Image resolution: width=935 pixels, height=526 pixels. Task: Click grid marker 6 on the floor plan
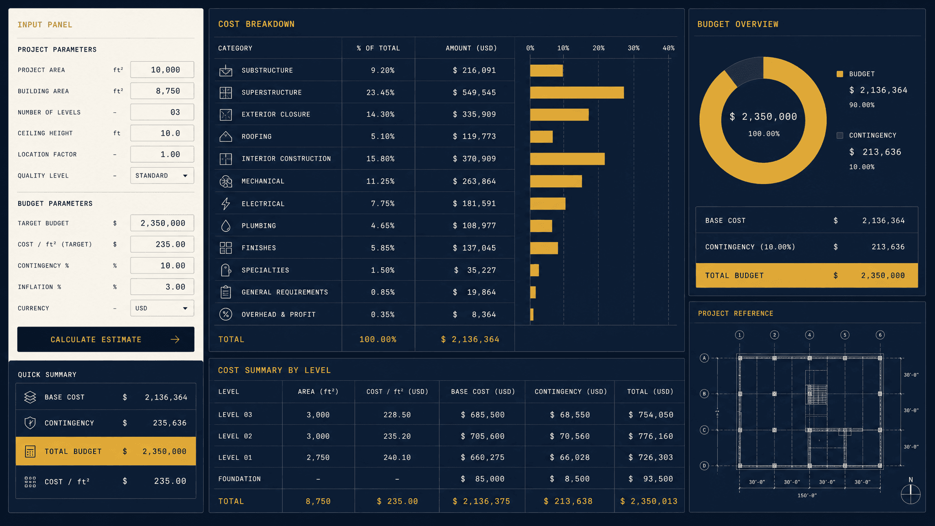[x=880, y=335]
